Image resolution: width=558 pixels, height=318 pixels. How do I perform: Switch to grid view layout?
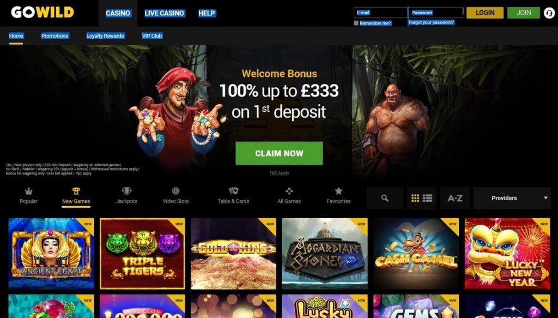point(415,198)
